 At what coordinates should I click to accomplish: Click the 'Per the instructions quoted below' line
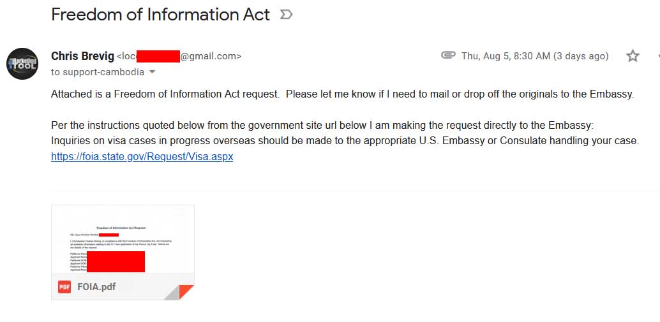click(322, 125)
